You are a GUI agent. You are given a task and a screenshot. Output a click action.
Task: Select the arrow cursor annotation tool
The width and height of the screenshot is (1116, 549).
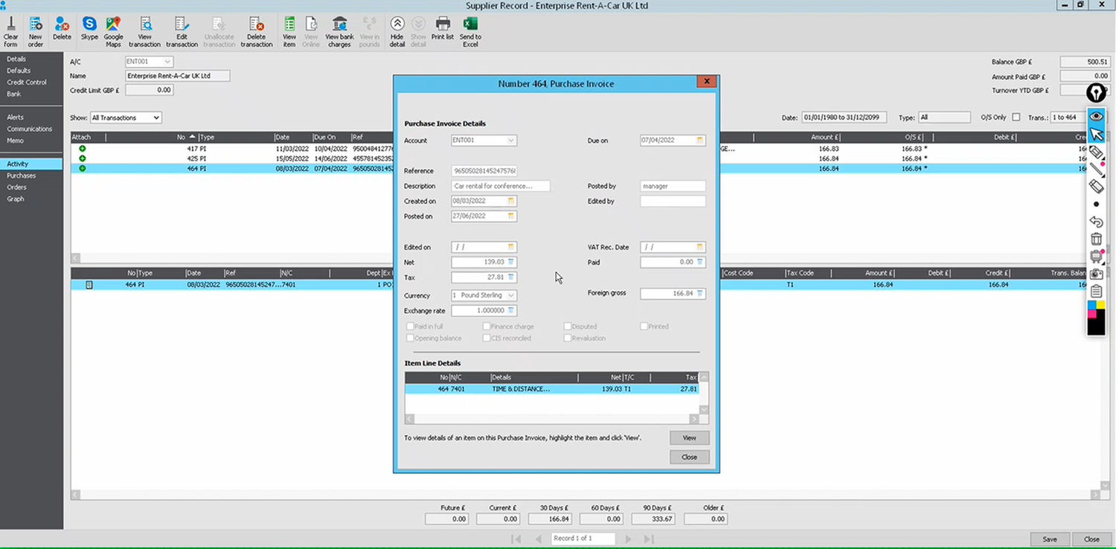[1096, 134]
